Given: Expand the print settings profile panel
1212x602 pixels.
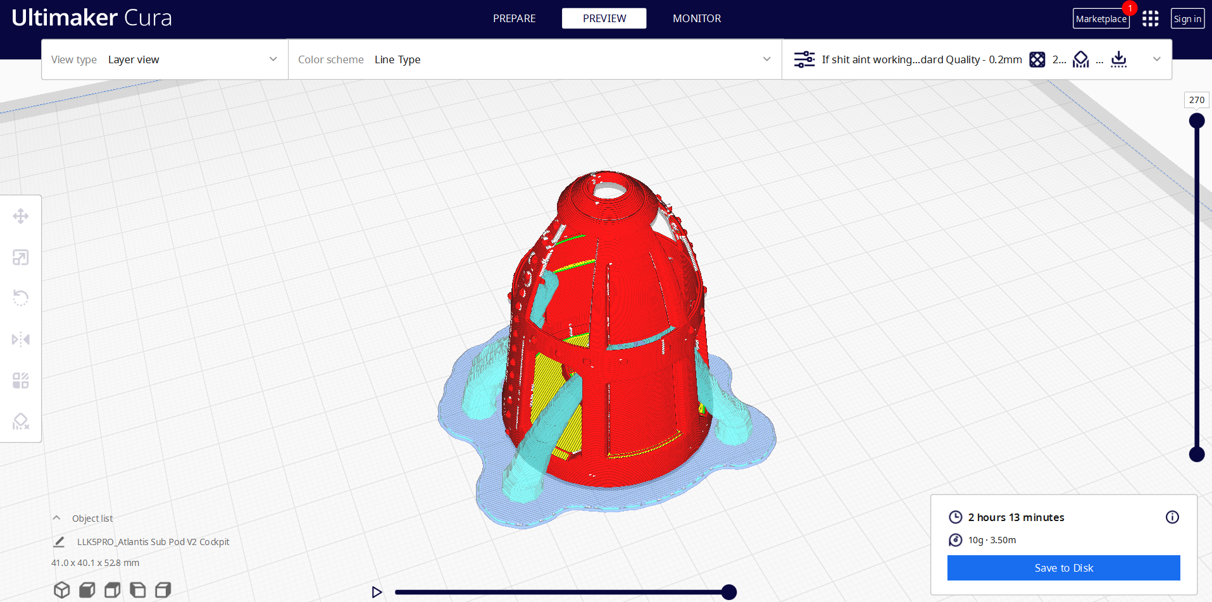Looking at the screenshot, I should point(1157,59).
